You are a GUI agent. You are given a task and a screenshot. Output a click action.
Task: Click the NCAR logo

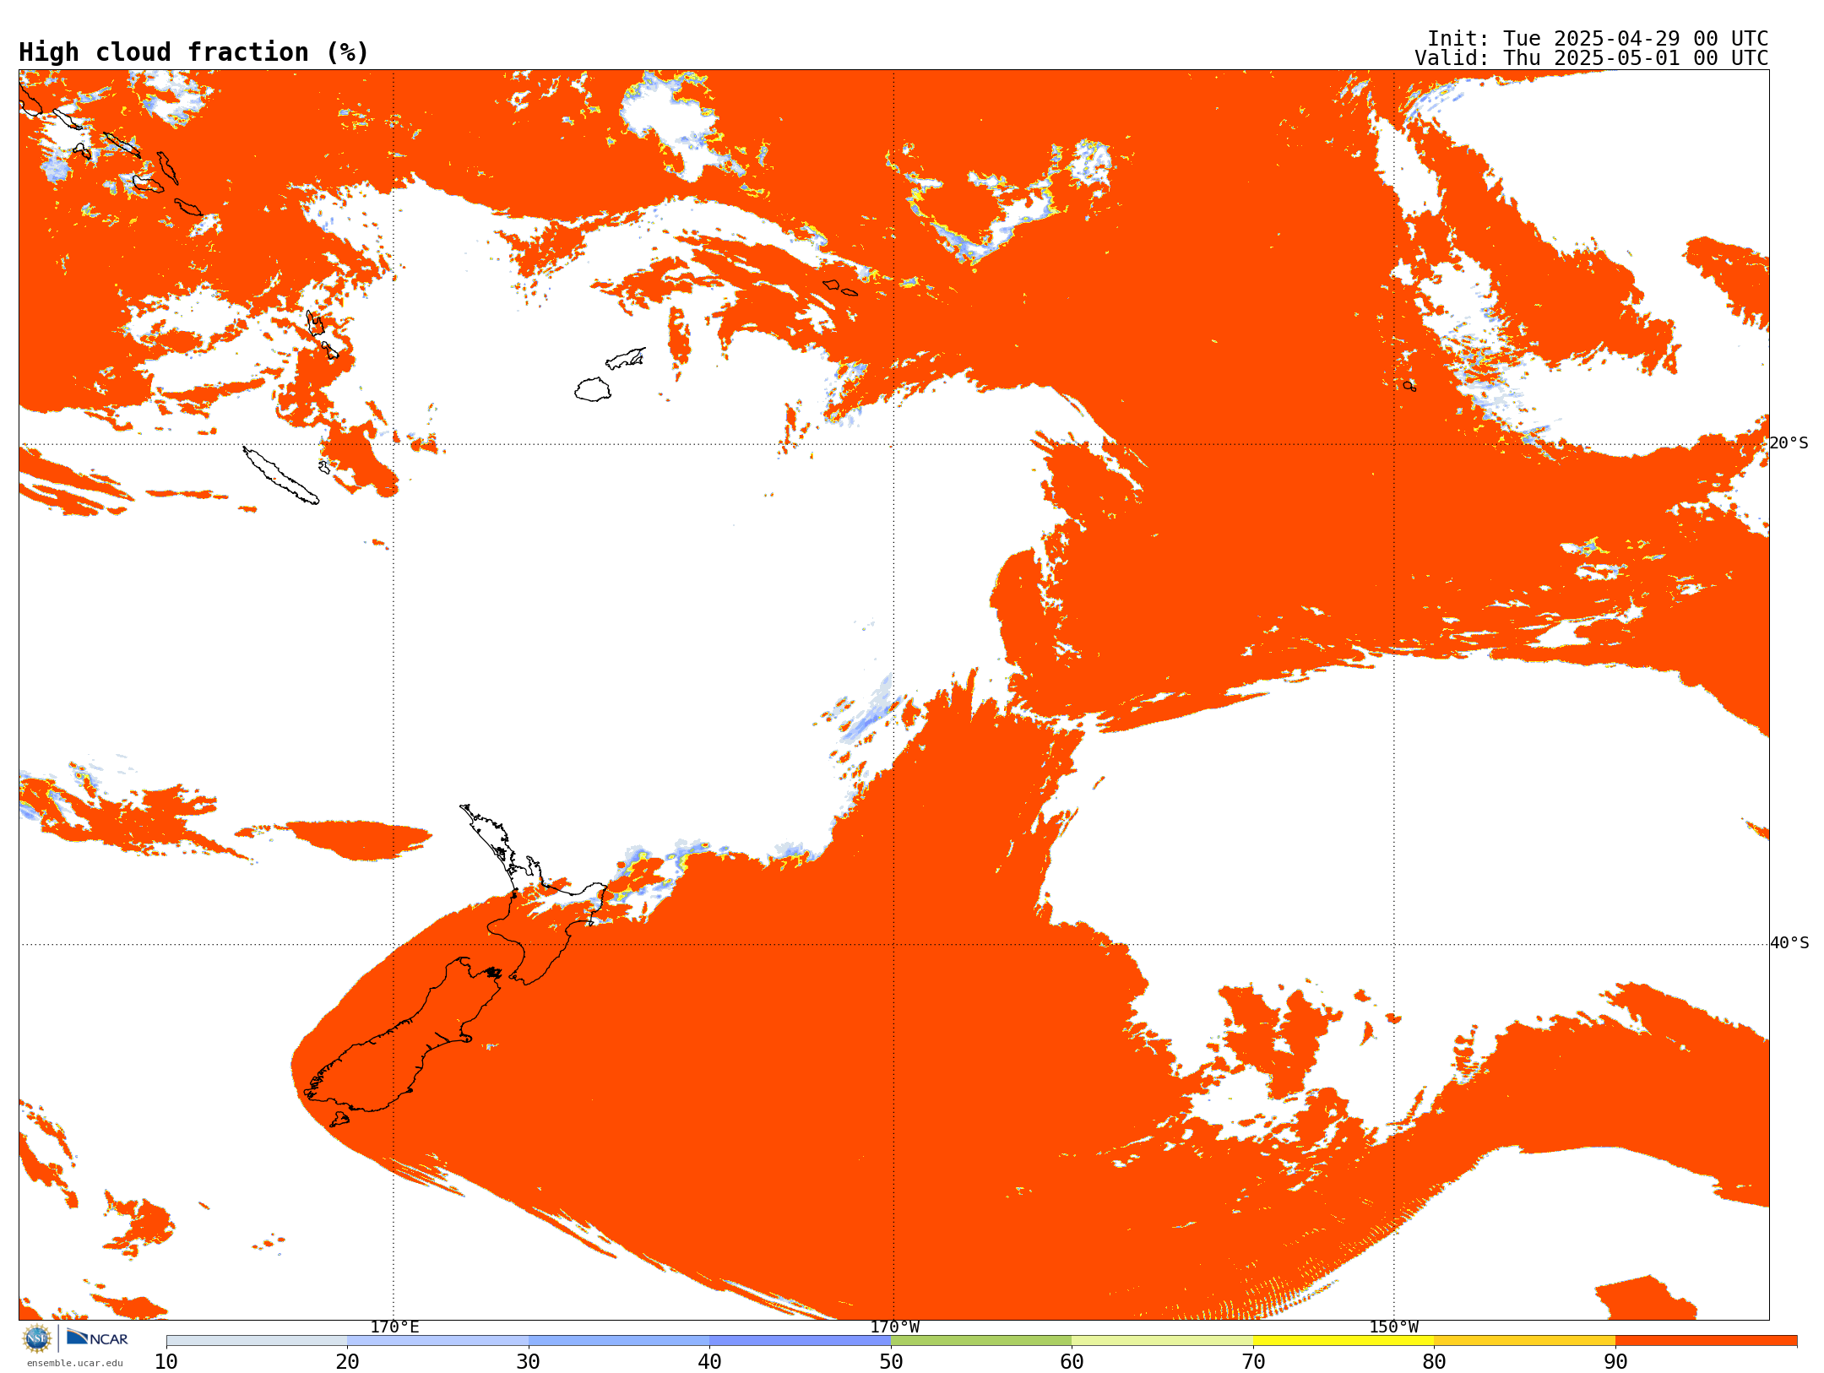pyautogui.click(x=97, y=1338)
